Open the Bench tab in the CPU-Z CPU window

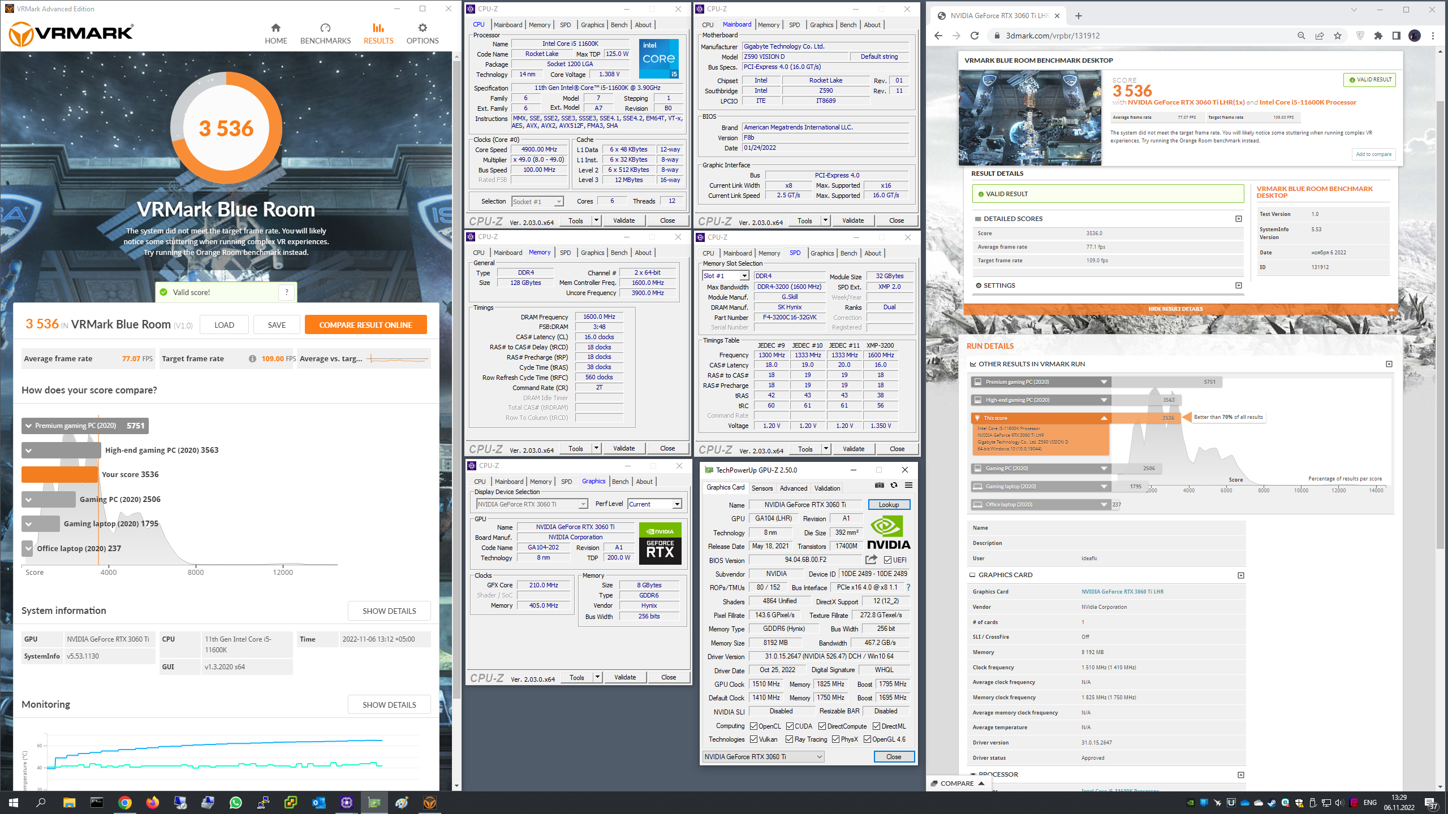click(x=619, y=25)
